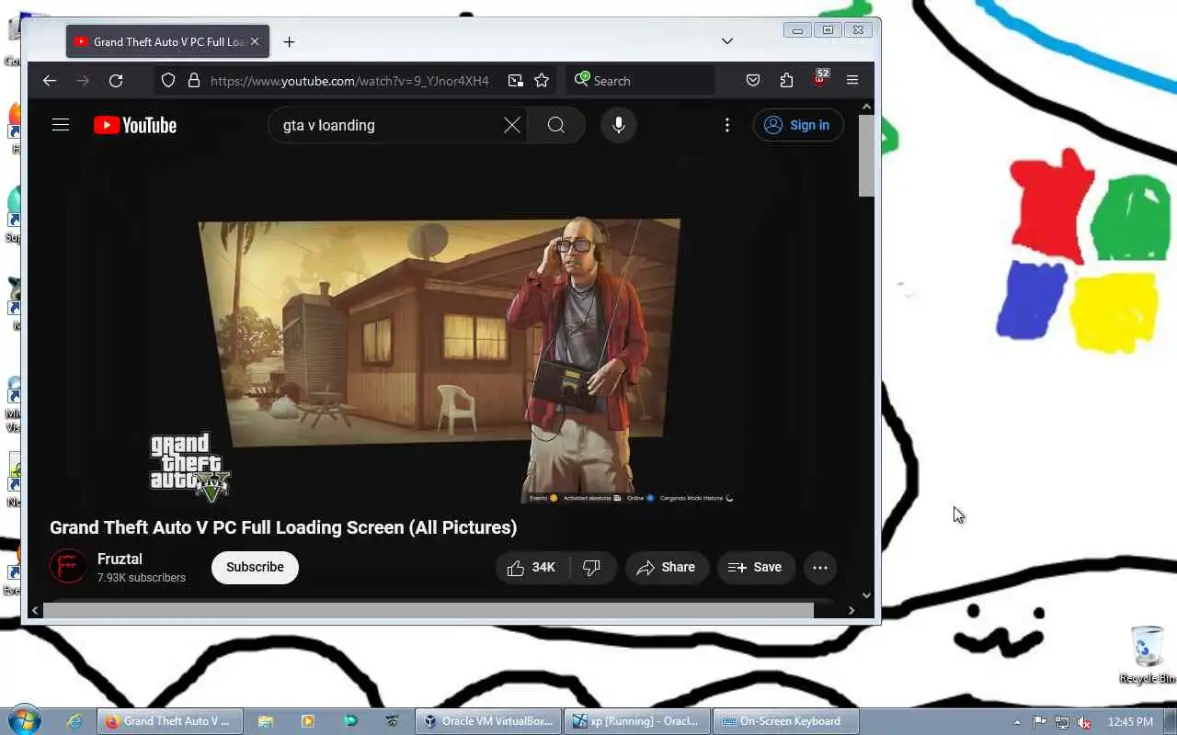Click the video title text
Image resolution: width=1177 pixels, height=735 pixels.
283,527
